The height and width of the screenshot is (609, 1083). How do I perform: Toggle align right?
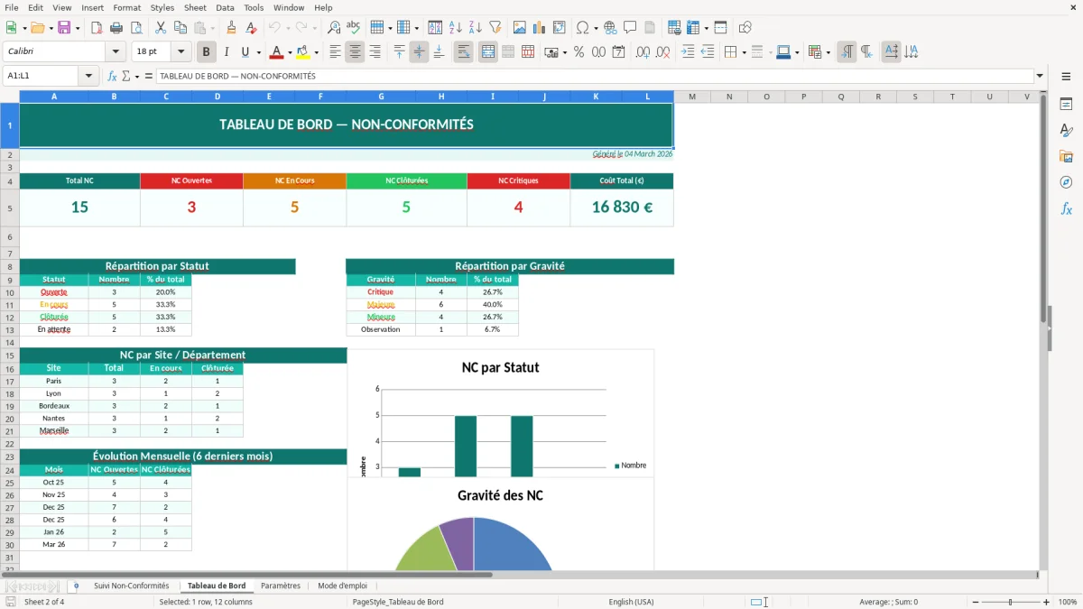pyautogui.click(x=375, y=52)
